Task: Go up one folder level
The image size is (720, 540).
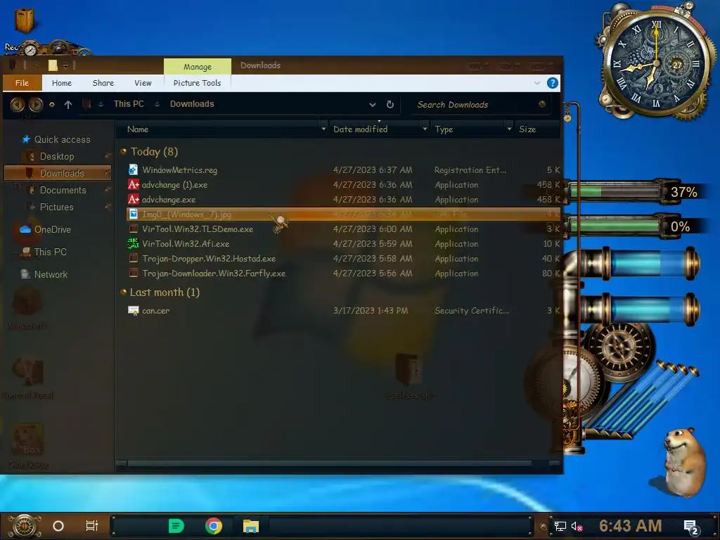Action: pyautogui.click(x=68, y=105)
